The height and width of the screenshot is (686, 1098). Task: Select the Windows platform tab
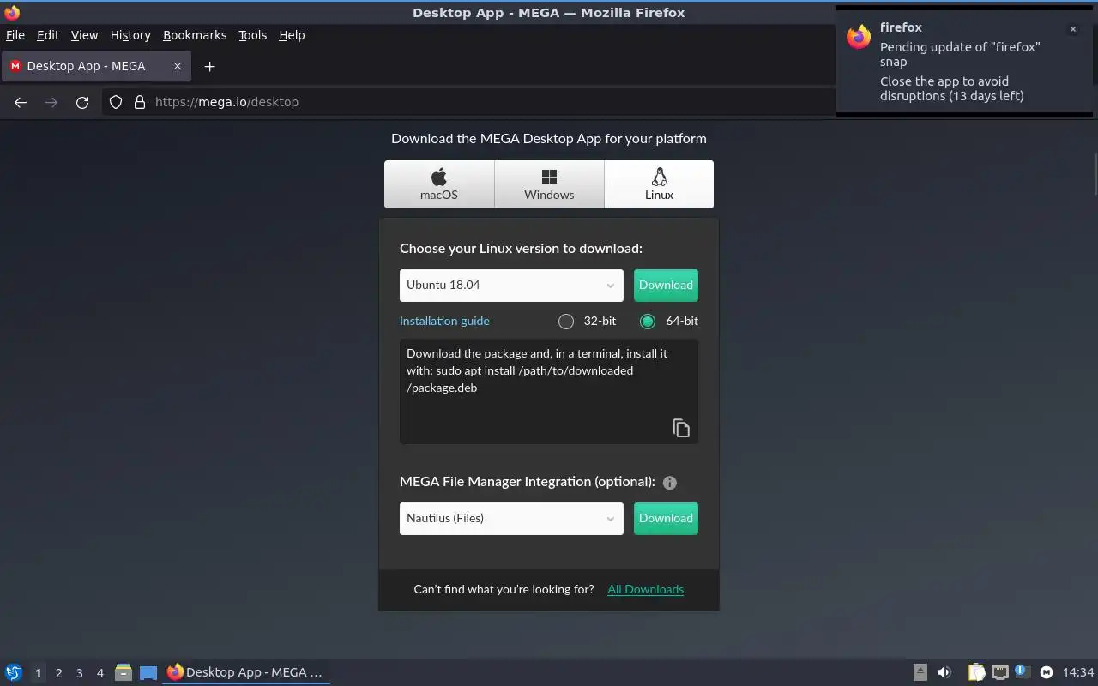[549, 184]
